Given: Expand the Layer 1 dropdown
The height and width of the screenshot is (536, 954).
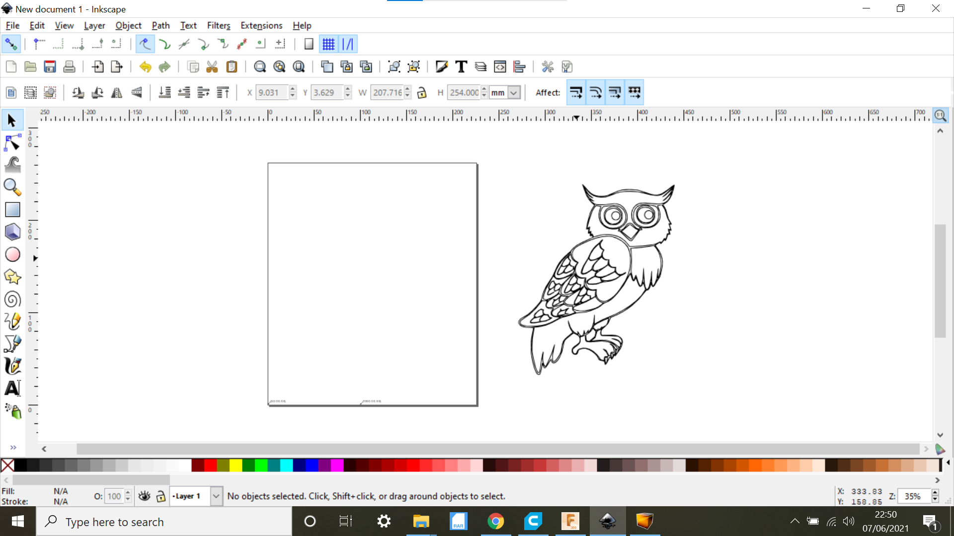Looking at the screenshot, I should [216, 496].
